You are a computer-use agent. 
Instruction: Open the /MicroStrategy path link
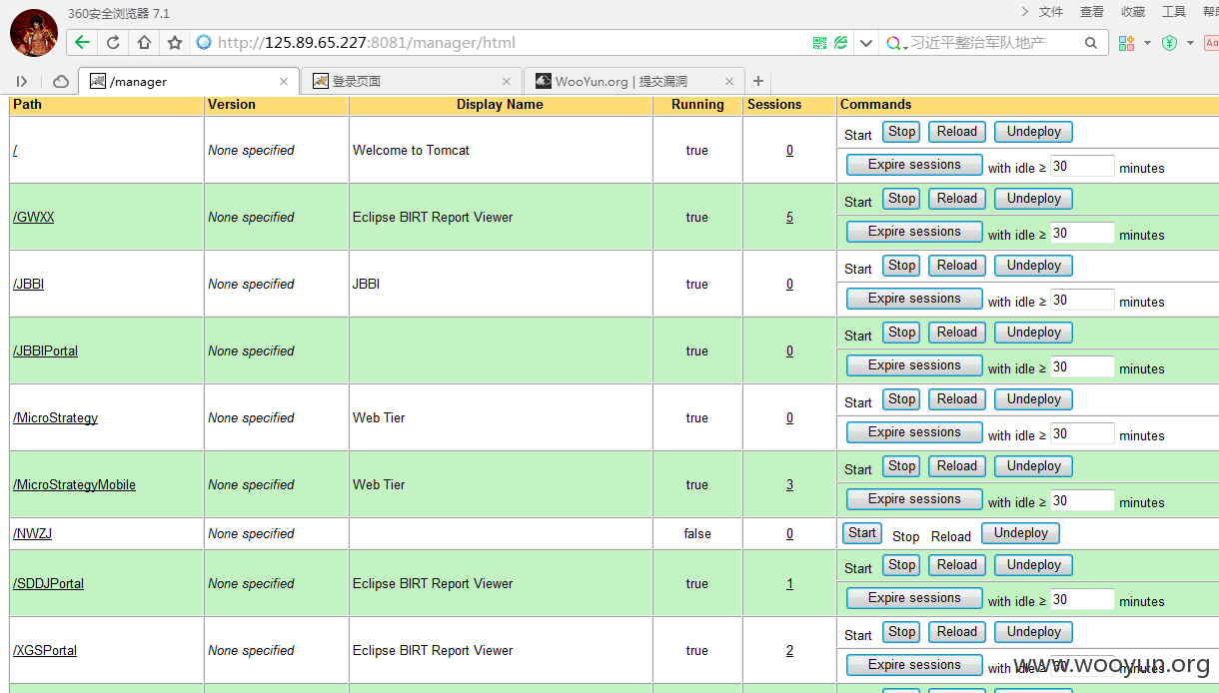click(x=55, y=417)
